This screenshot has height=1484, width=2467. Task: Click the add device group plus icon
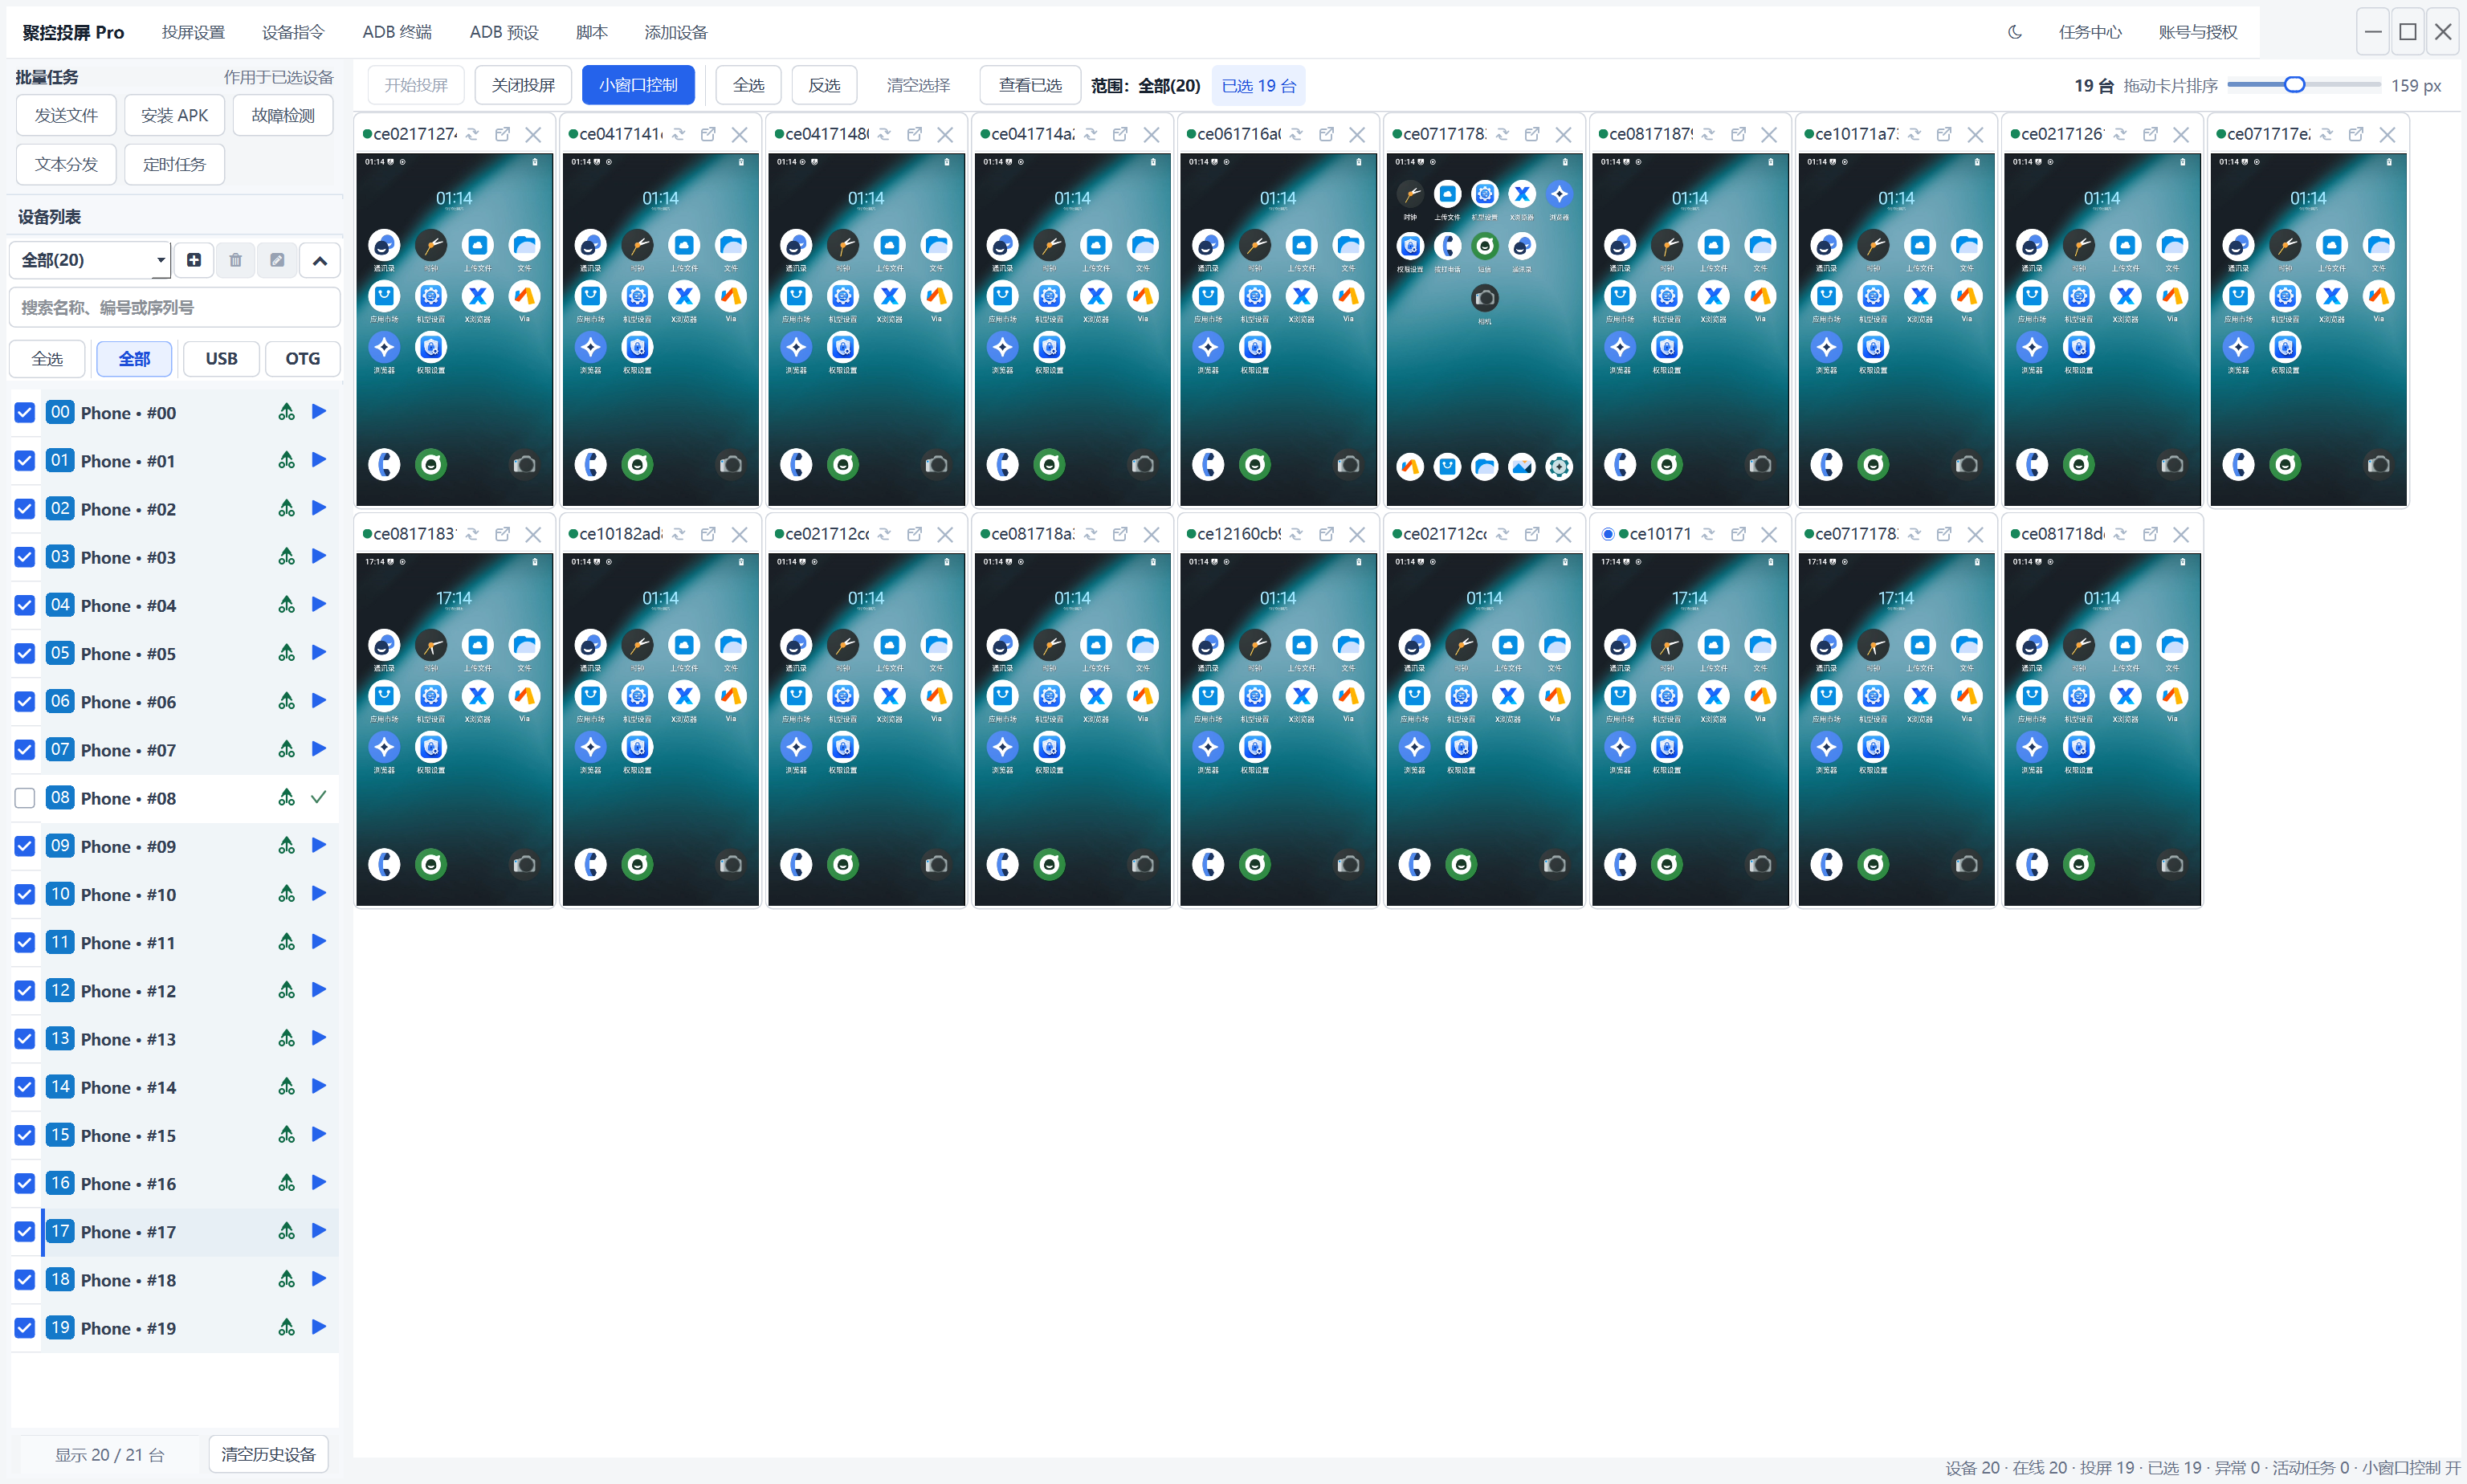(194, 260)
